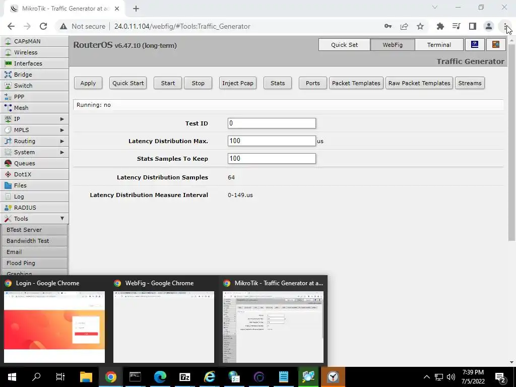Open the saved passwords key icon
The image size is (516, 387).
(388, 26)
